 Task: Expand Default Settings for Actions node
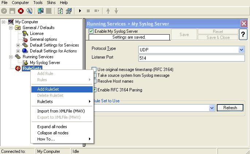[18, 51]
